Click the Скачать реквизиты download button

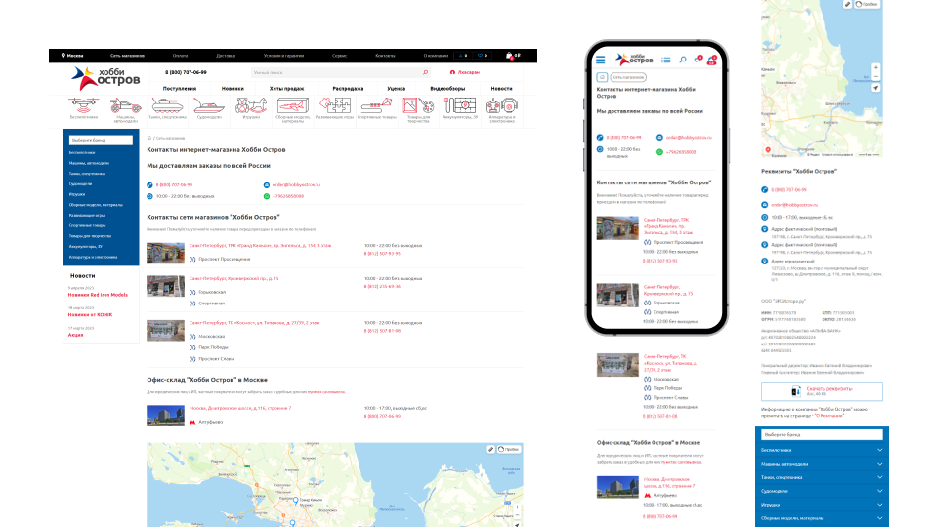coord(822,391)
